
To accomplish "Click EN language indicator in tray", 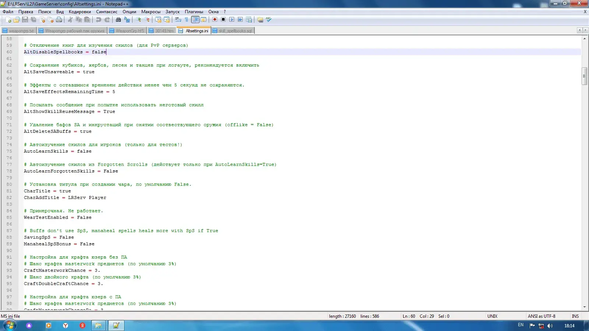I will pyautogui.click(x=521, y=325).
